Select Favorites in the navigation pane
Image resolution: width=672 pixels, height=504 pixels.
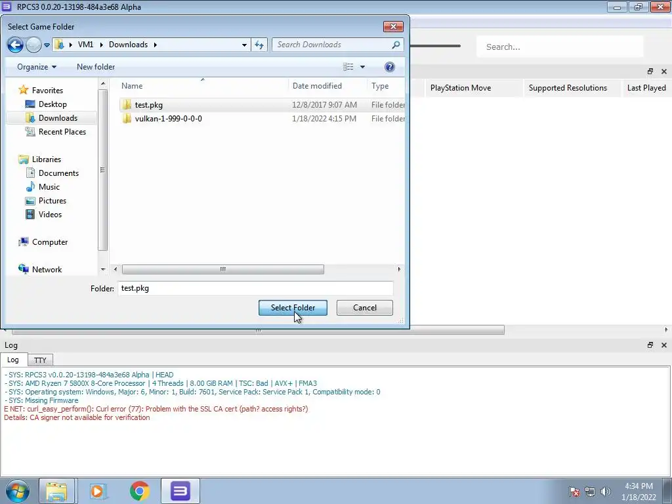tap(47, 91)
